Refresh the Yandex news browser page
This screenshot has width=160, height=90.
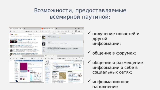17,31
